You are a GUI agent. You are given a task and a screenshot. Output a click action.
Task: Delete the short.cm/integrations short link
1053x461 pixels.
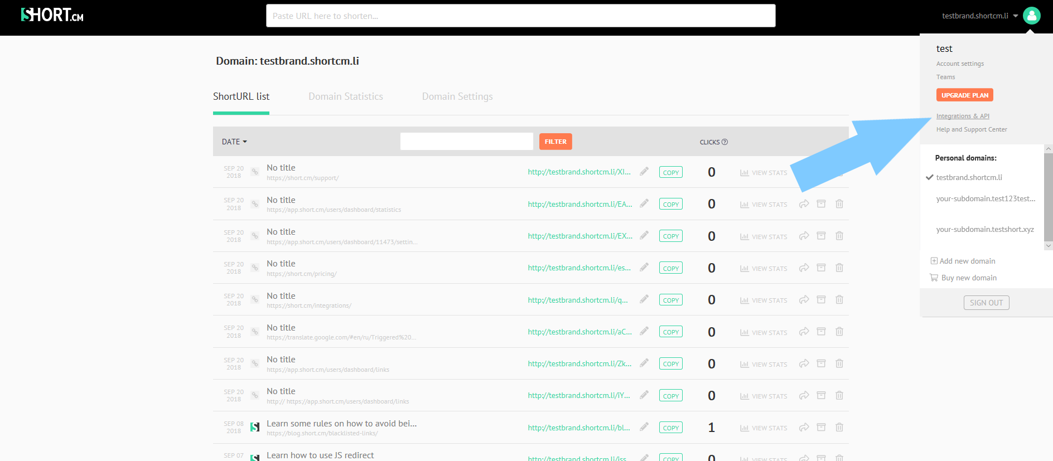[x=839, y=299]
